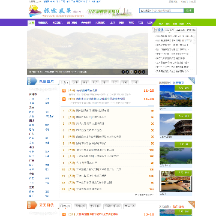This screenshot has width=216, height=216.
Task: Switch to the last tab of the 风景图片 section
Action: coord(136,82)
